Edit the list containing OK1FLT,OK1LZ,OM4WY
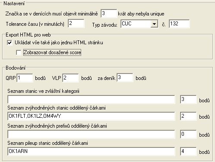 click(x=91, y=116)
